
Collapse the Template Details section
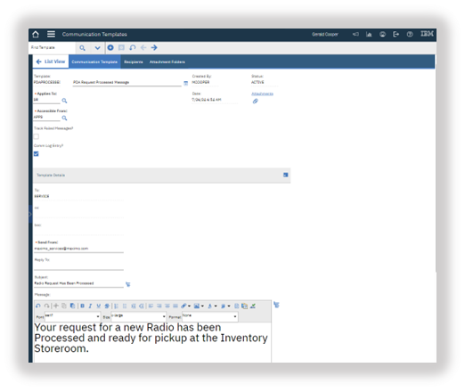[x=286, y=175]
